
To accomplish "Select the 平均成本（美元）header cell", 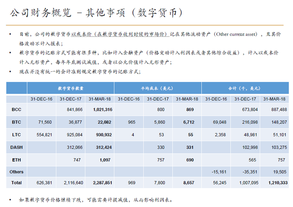I will tap(158, 88).
